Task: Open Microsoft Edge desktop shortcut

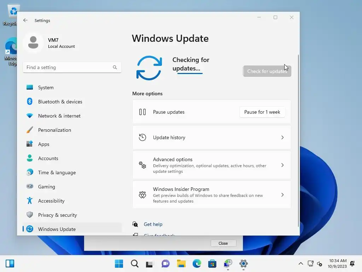Action: click(11, 52)
